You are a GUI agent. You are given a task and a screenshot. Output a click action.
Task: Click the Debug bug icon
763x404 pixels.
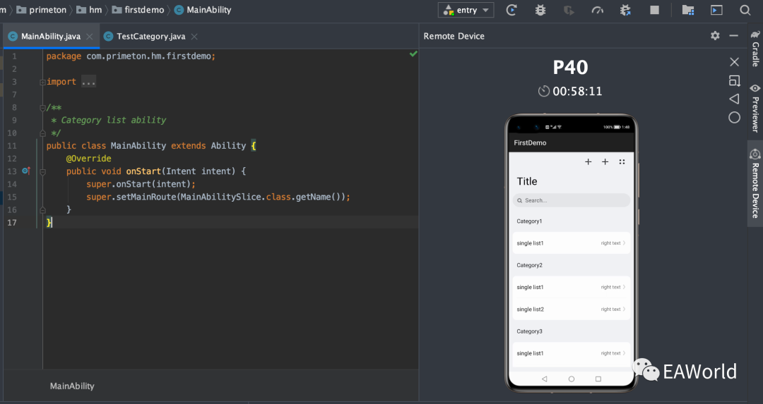540,10
